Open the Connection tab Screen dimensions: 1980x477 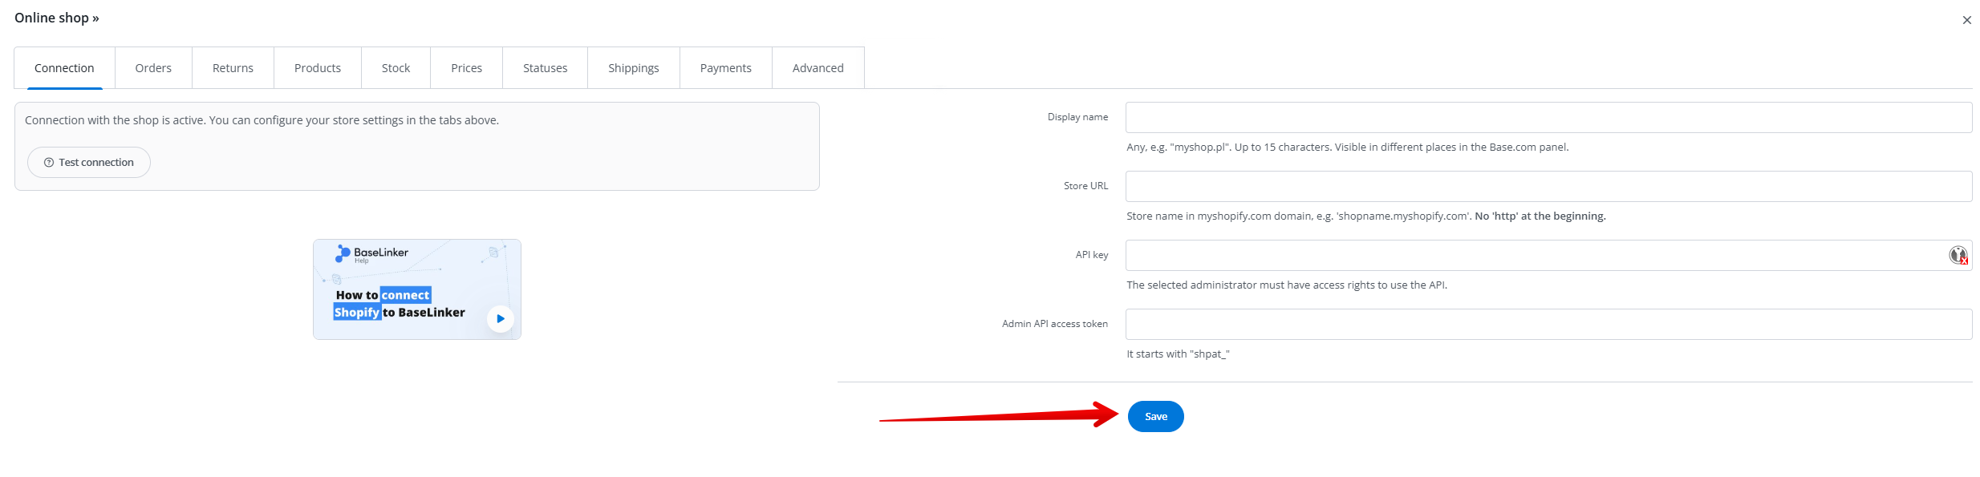[x=64, y=68]
